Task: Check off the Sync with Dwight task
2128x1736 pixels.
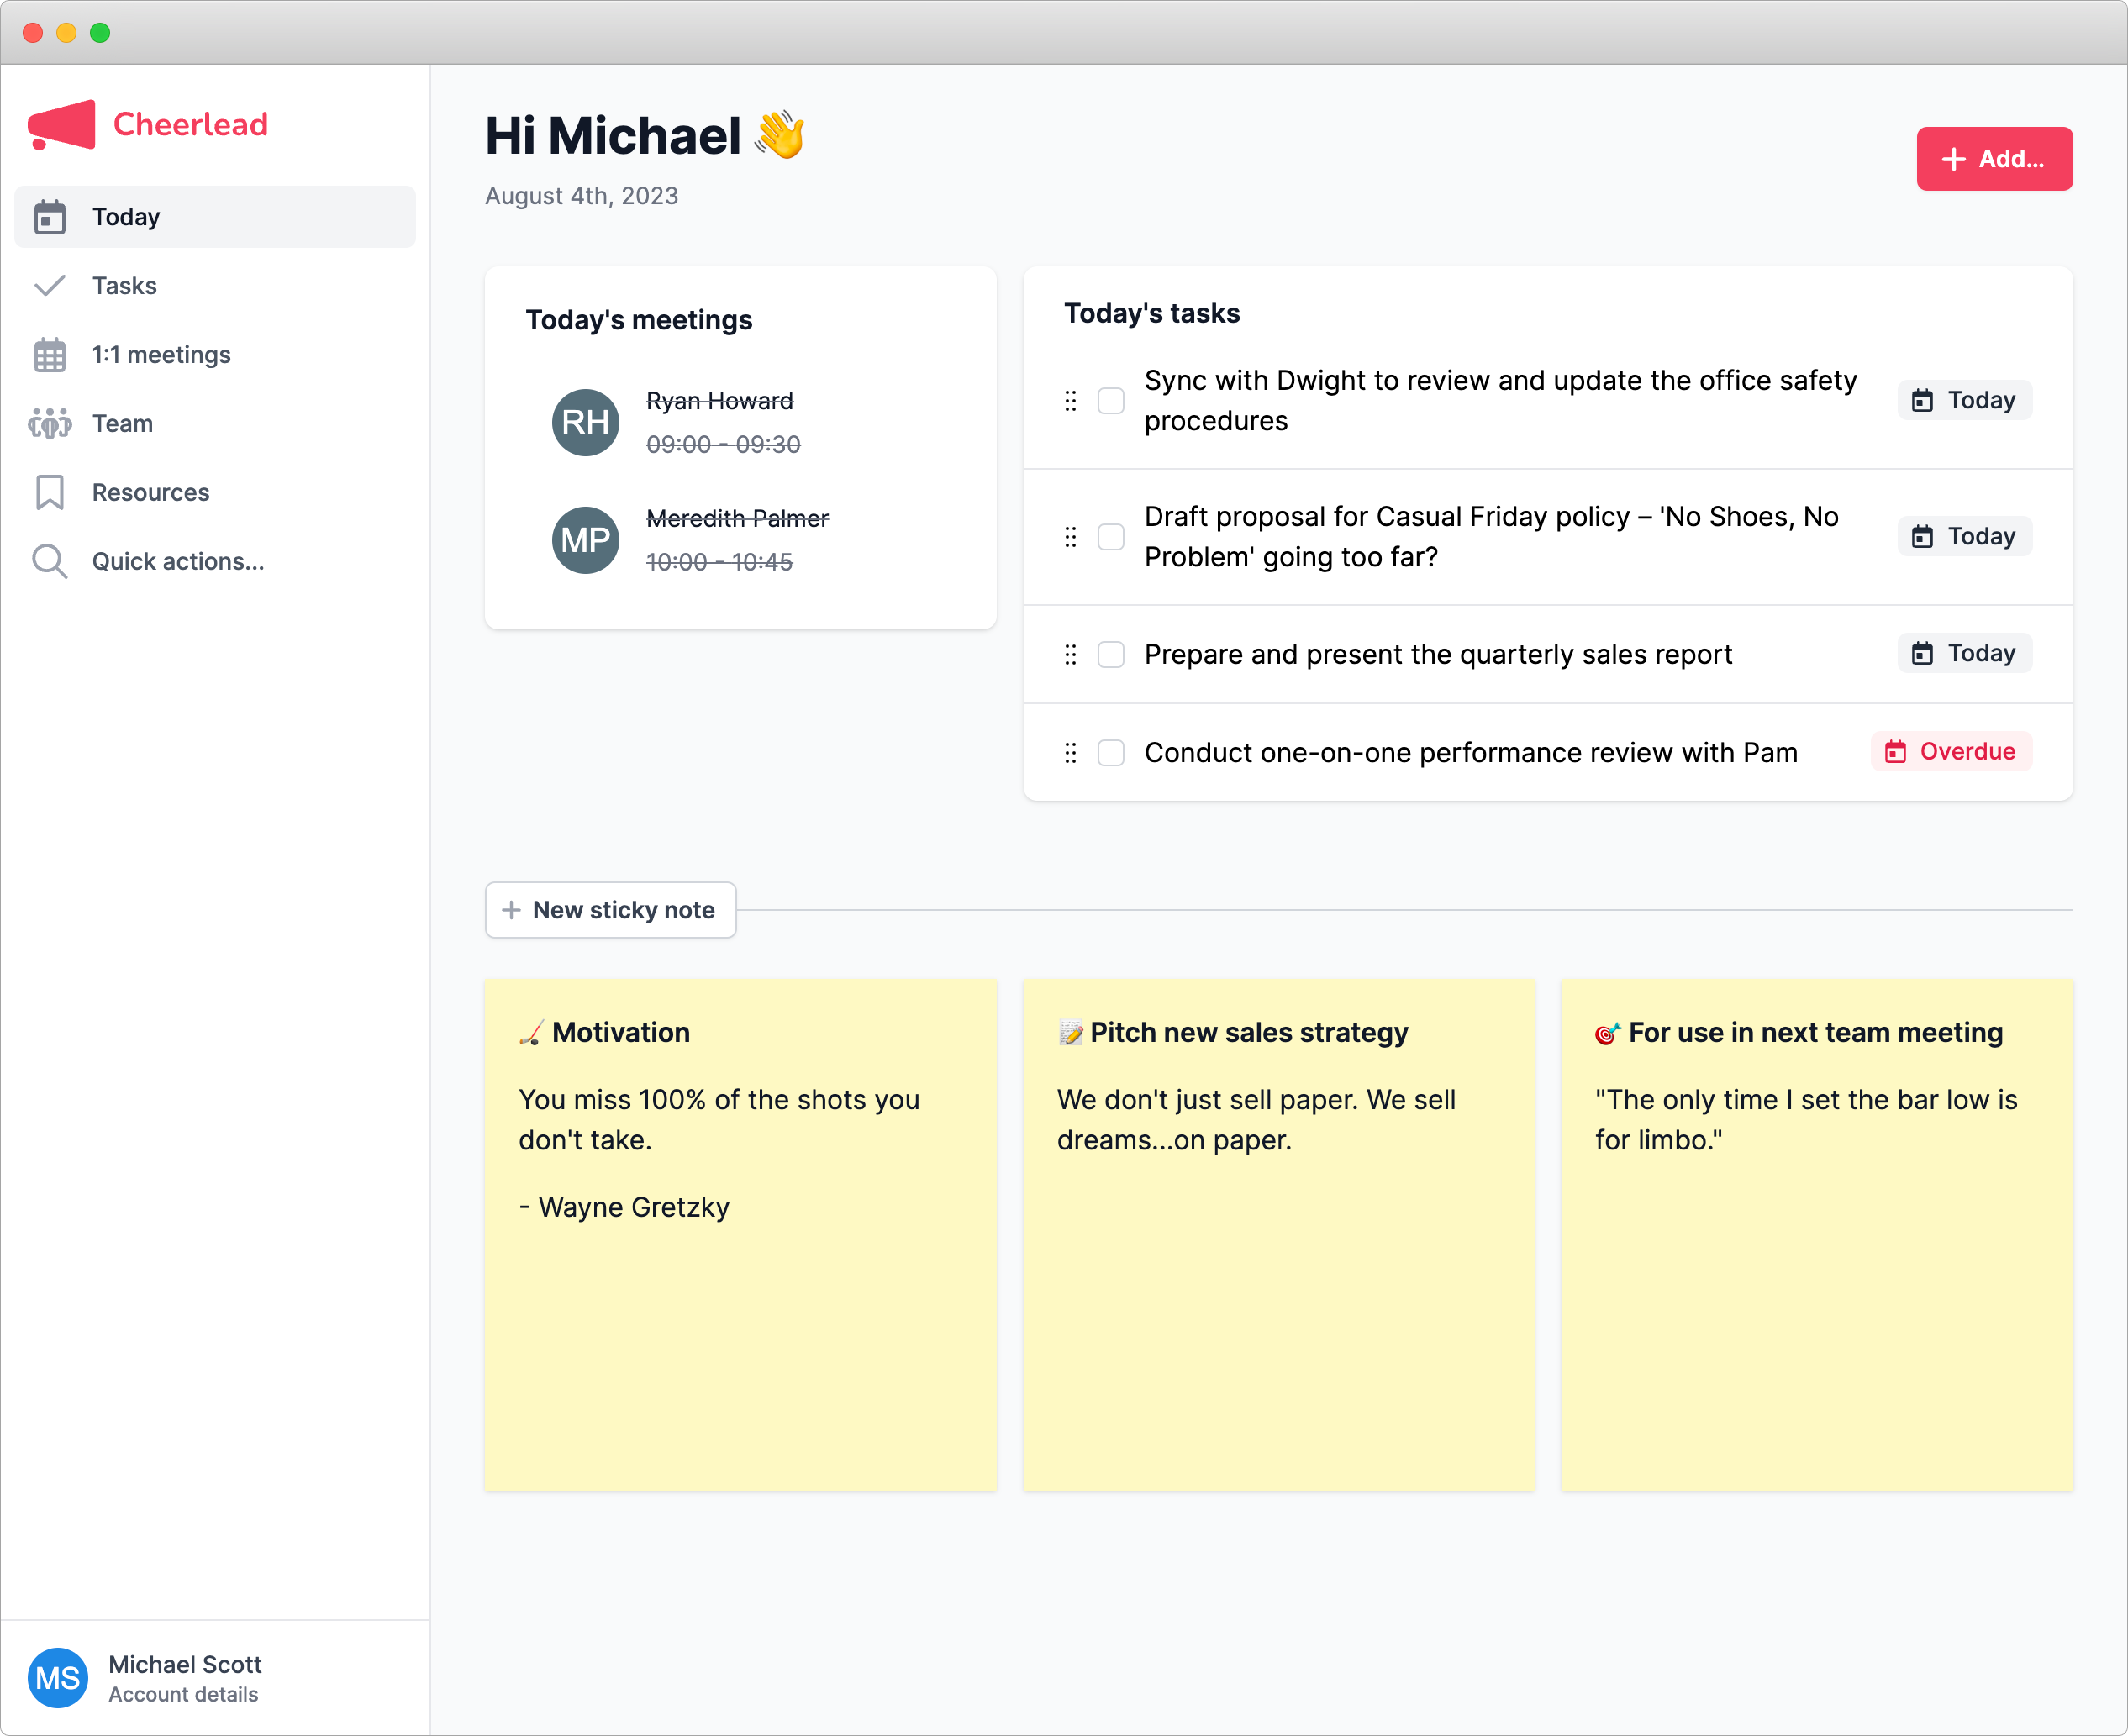Action: point(1111,401)
